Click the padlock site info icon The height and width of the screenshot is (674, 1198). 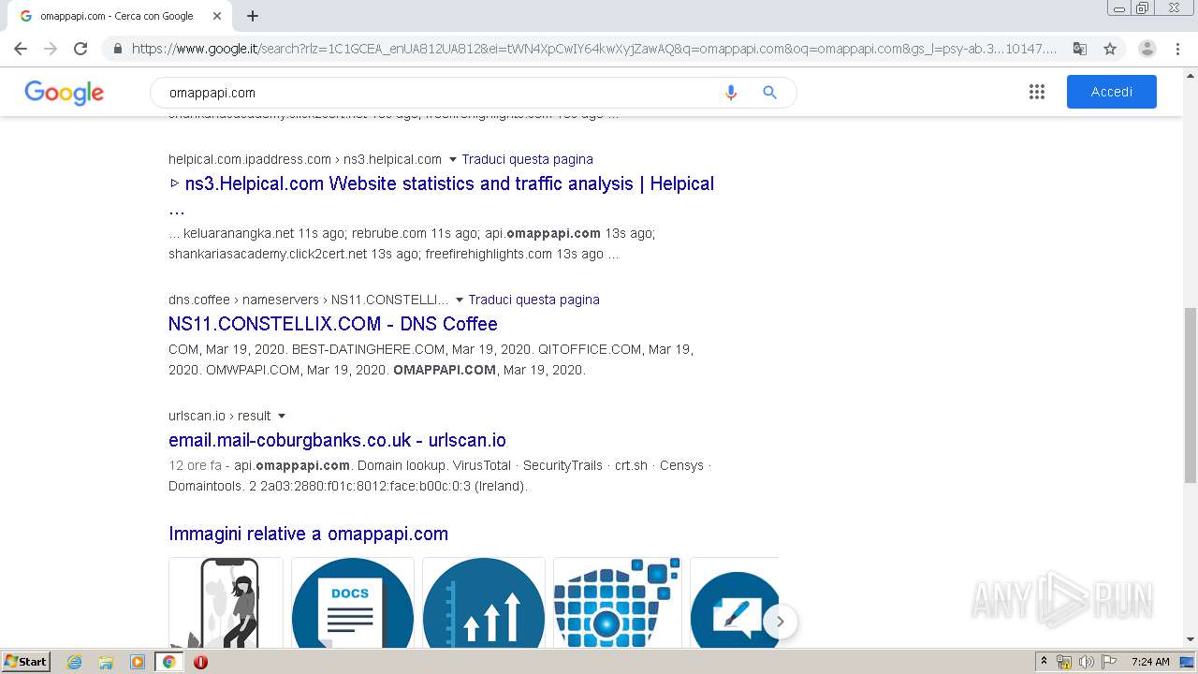click(117, 49)
